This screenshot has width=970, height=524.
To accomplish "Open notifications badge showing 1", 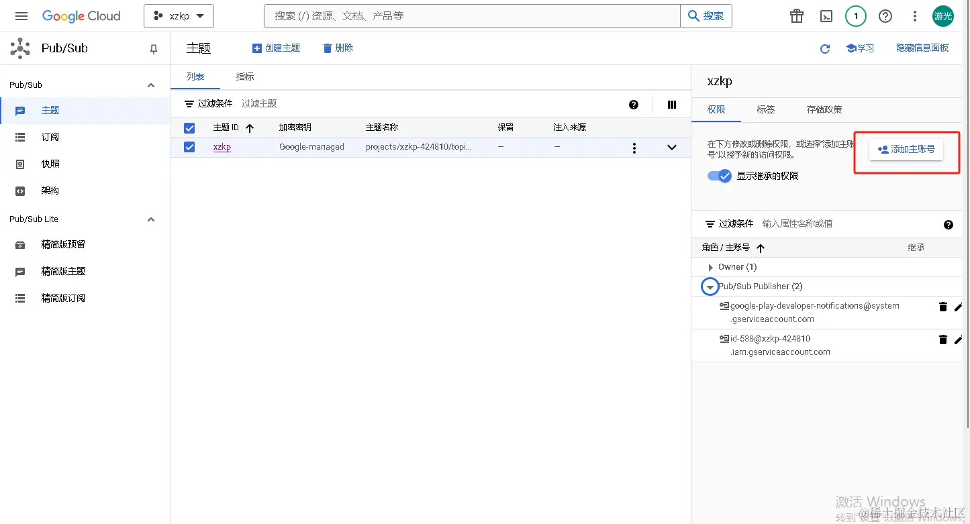I will (x=856, y=16).
